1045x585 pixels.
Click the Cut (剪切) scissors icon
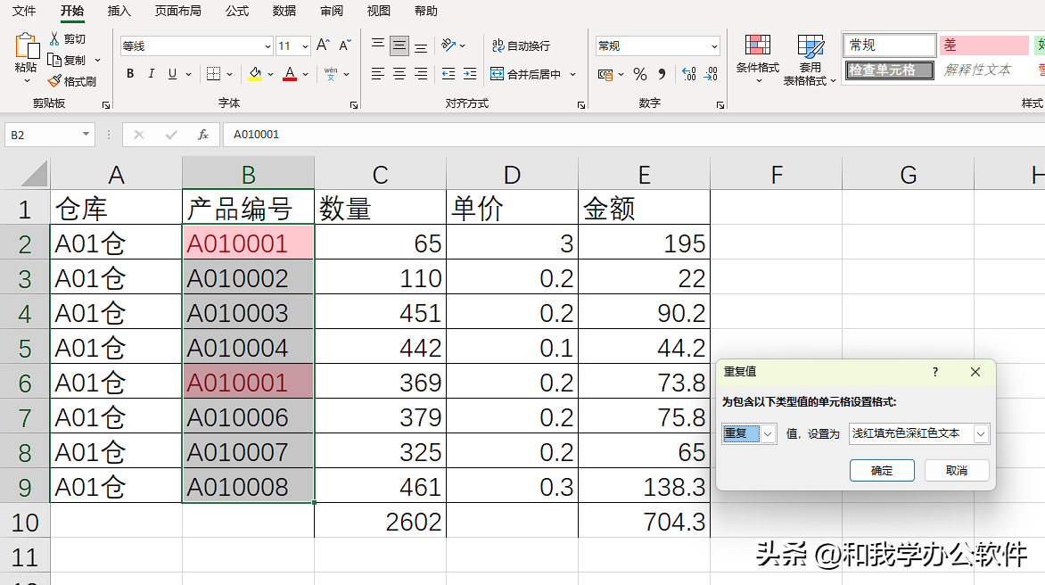(54, 38)
